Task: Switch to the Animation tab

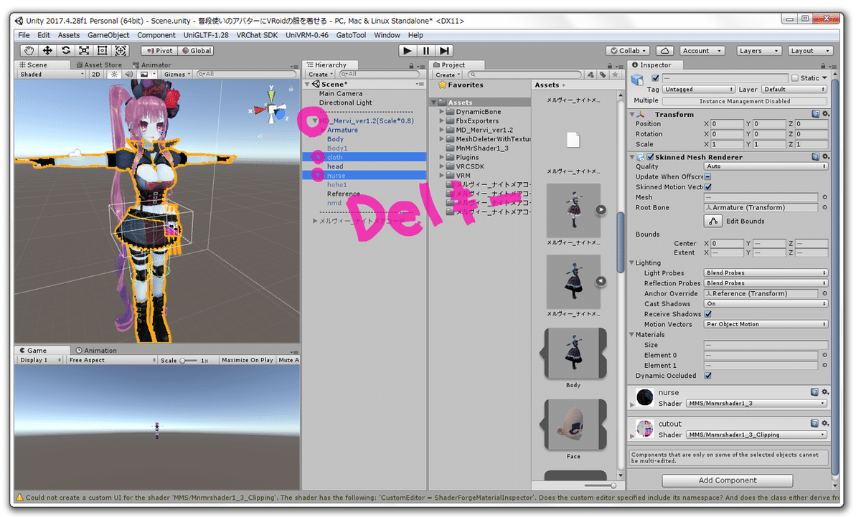Action: [96, 351]
